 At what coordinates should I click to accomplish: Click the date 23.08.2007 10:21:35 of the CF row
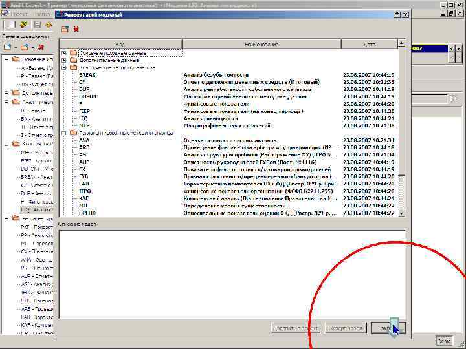coord(368,82)
